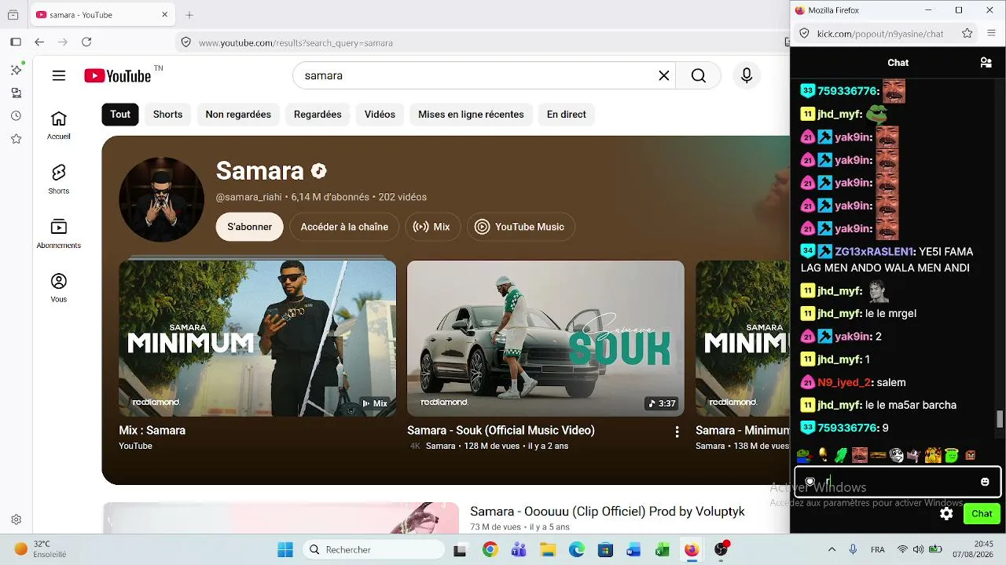Viewport: 1006px width, 565px height.
Task: Go back to the previous page
Action: point(39,42)
